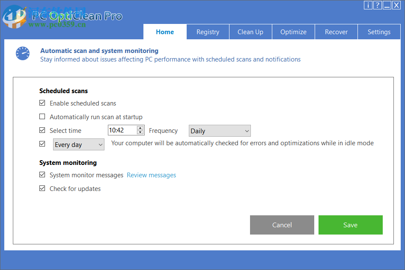The height and width of the screenshot is (270, 405).
Task: Uncheck the Check for updates option
Action: 42,188
